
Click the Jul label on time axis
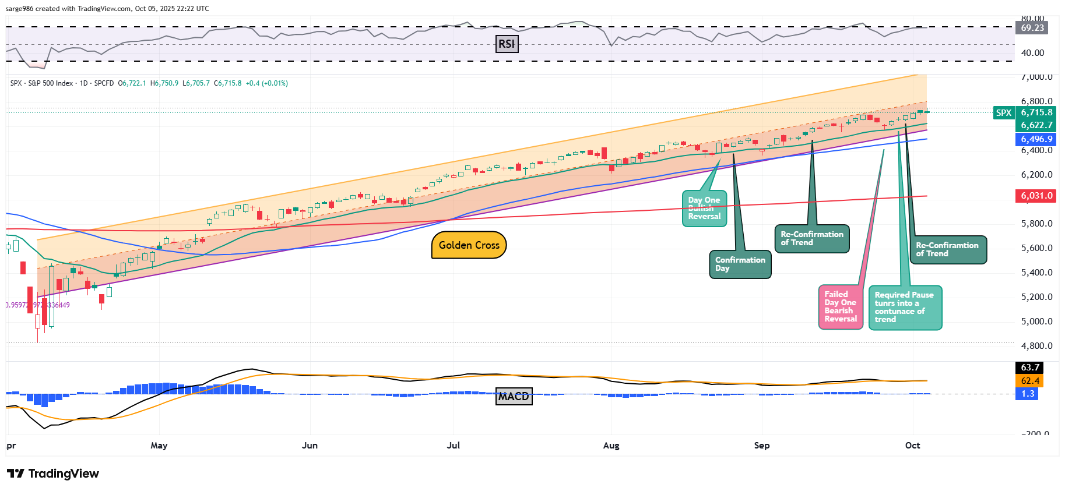[453, 446]
